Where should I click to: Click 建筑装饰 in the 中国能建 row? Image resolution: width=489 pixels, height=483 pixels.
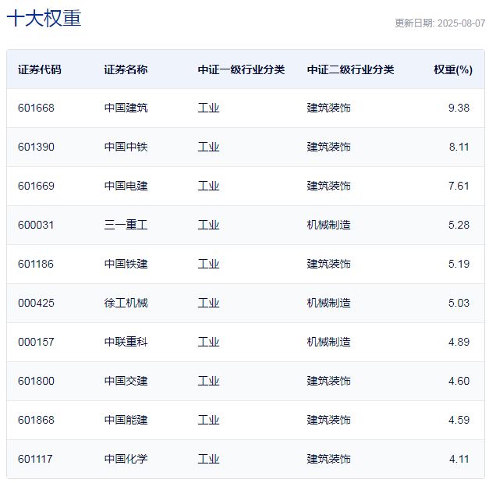[x=328, y=420]
